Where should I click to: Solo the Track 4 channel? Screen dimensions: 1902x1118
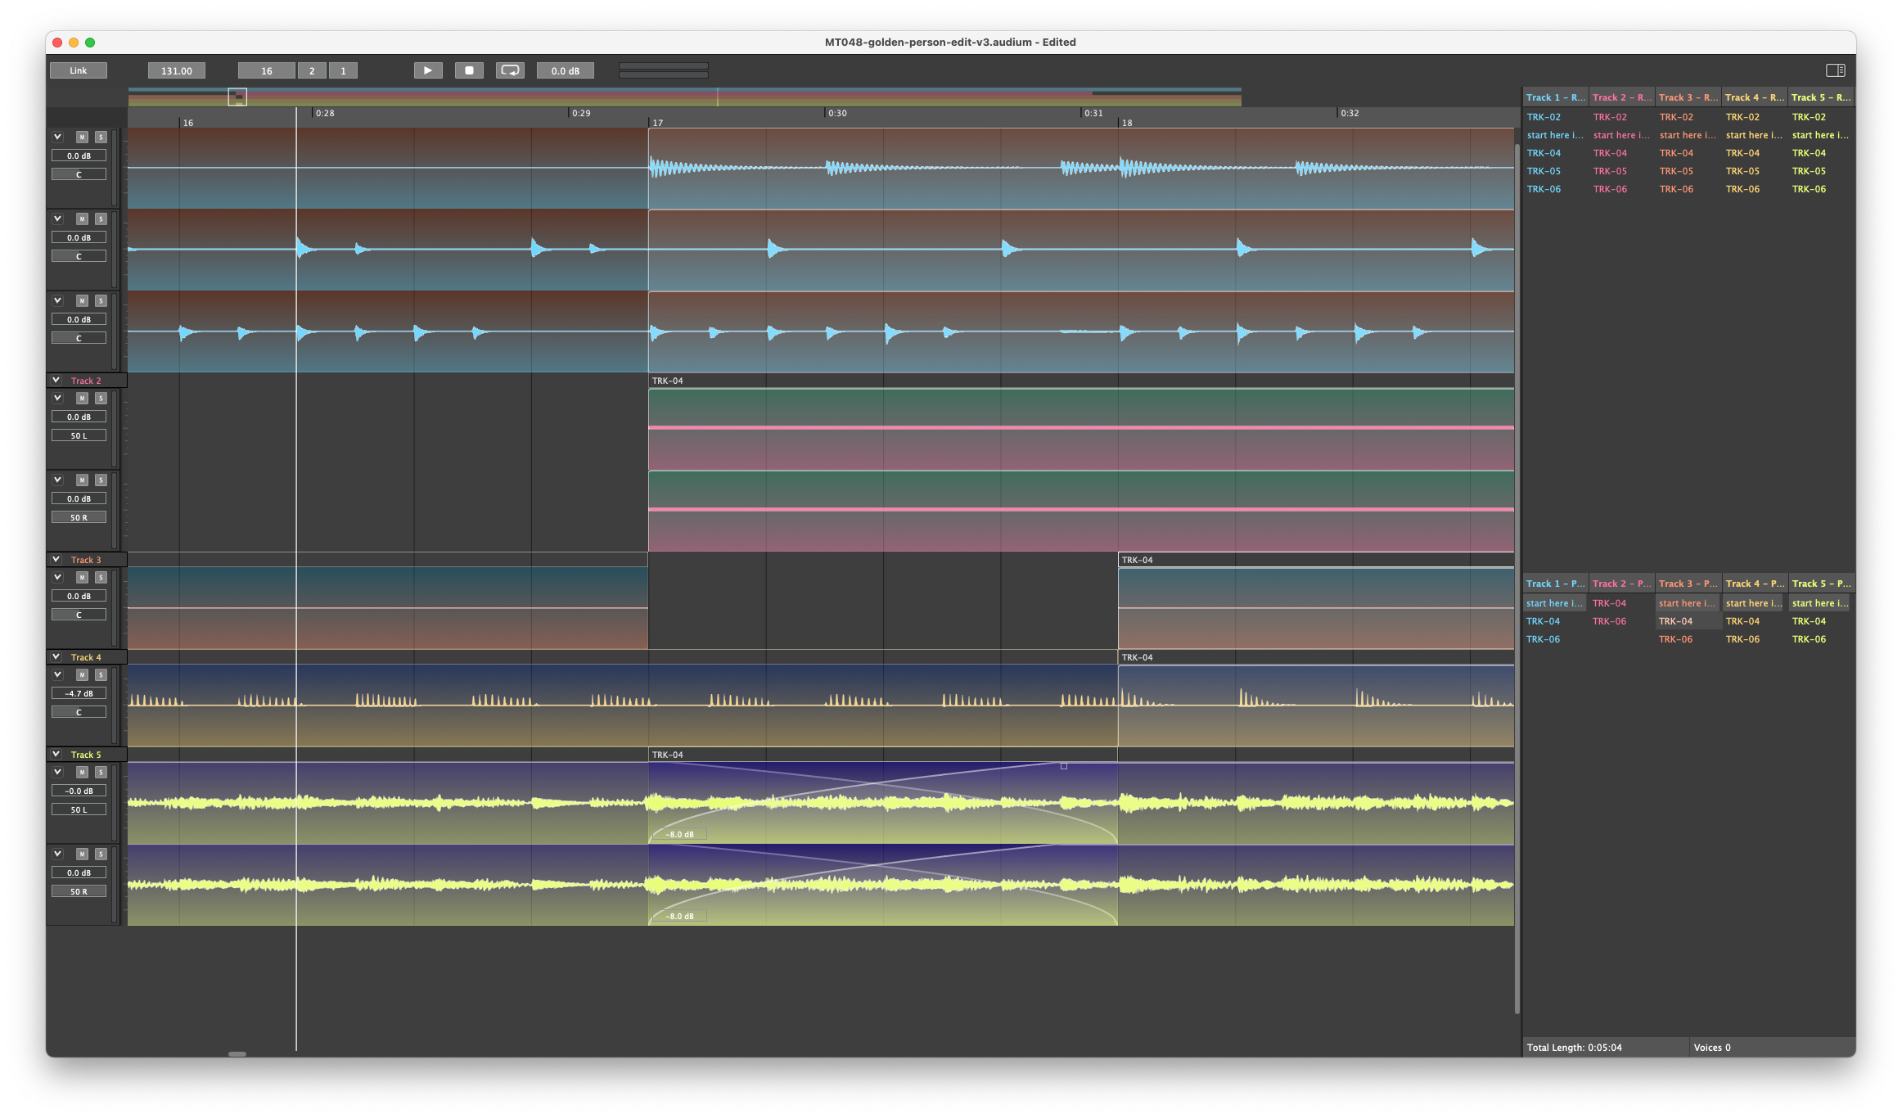pyautogui.click(x=101, y=675)
